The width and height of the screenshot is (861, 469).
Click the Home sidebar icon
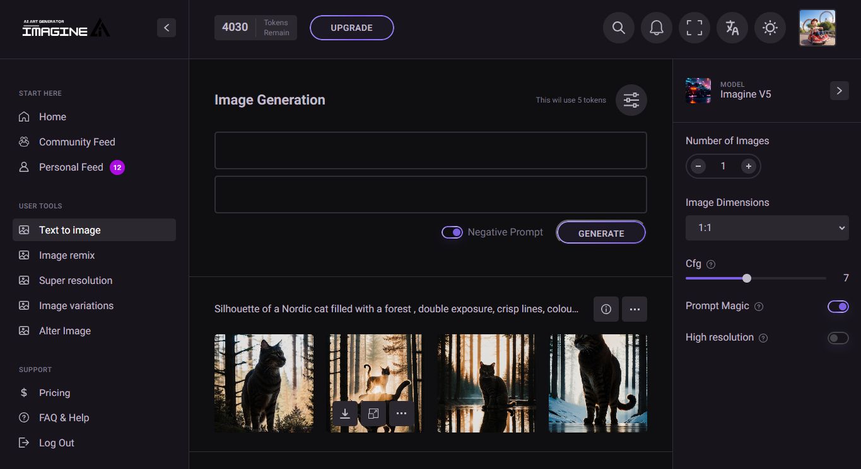click(24, 116)
